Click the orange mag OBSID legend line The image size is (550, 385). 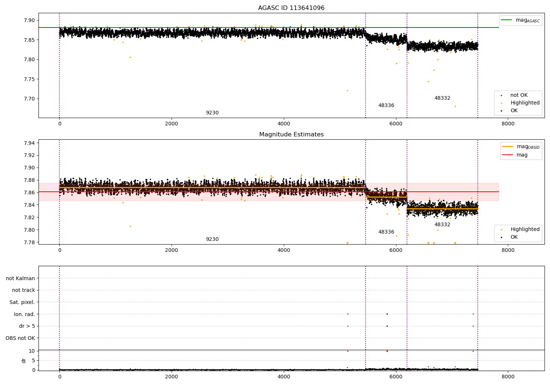(508, 147)
